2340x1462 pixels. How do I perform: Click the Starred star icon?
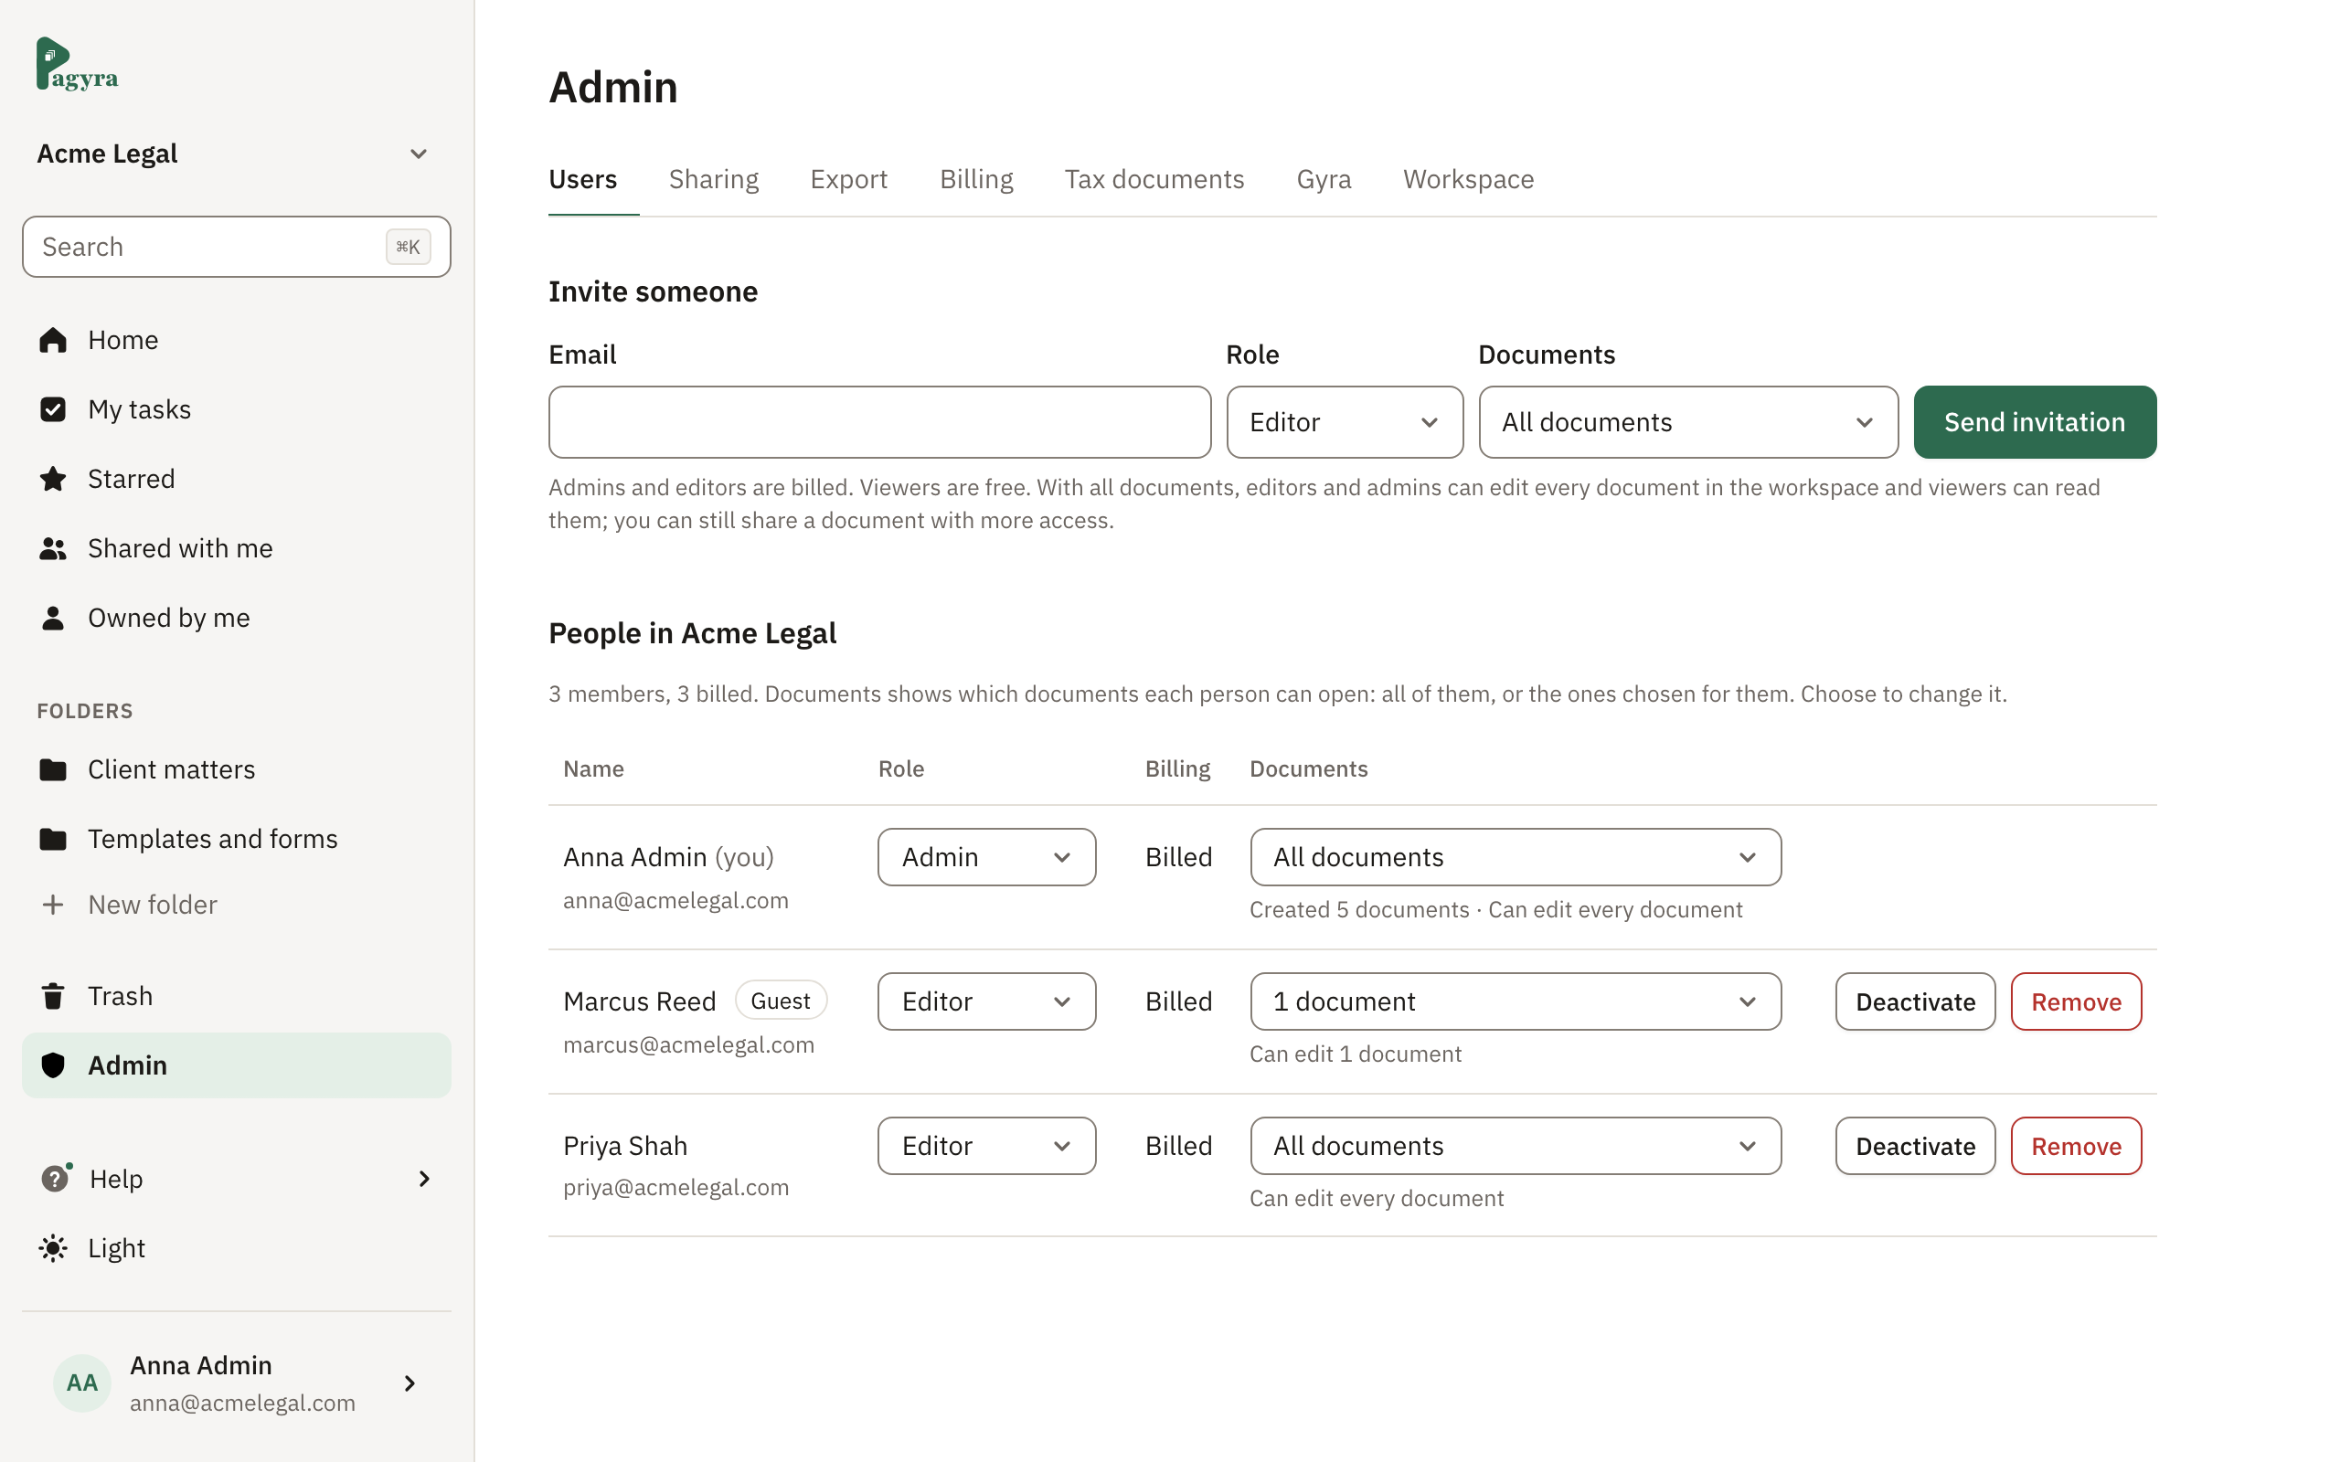pyautogui.click(x=53, y=479)
